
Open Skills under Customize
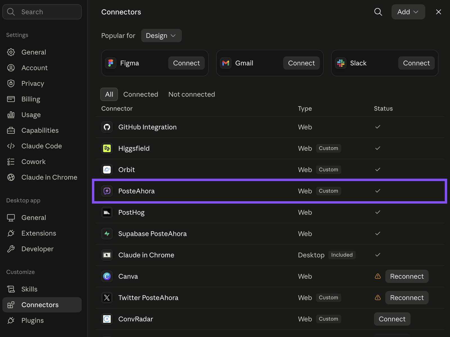point(42,289)
